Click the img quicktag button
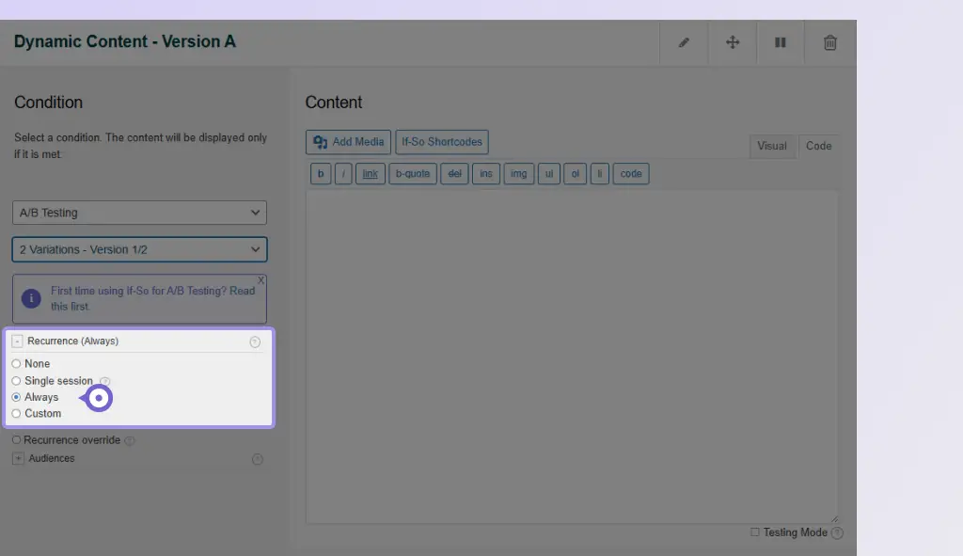The height and width of the screenshot is (556, 963). [x=518, y=174]
